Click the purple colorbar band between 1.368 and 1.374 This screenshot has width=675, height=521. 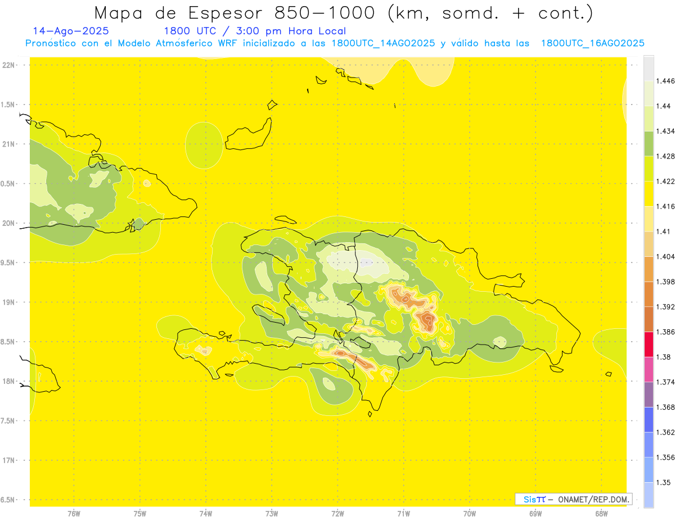649,395
